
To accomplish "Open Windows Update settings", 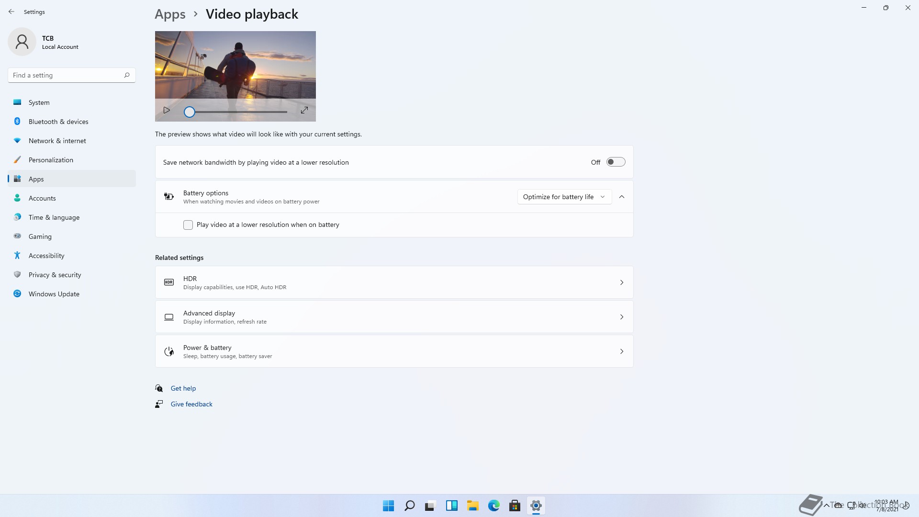I will click(x=72, y=294).
